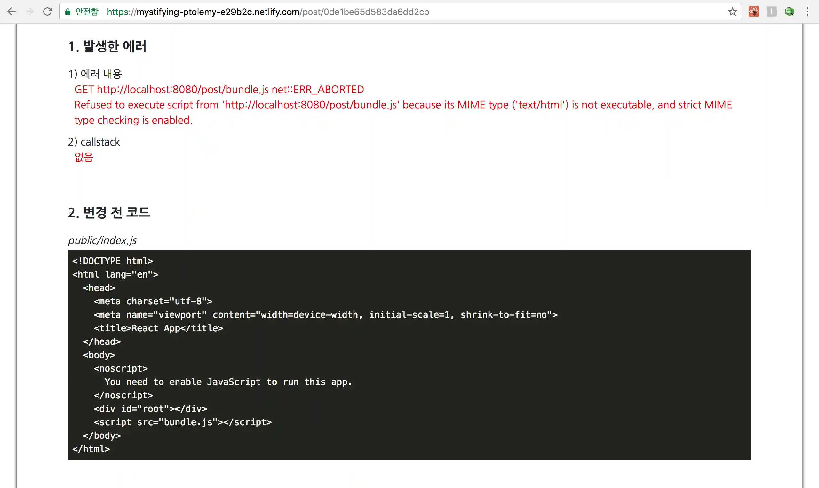Click the grayed-out extension icon
This screenshot has width=819, height=488.
pos(771,12)
